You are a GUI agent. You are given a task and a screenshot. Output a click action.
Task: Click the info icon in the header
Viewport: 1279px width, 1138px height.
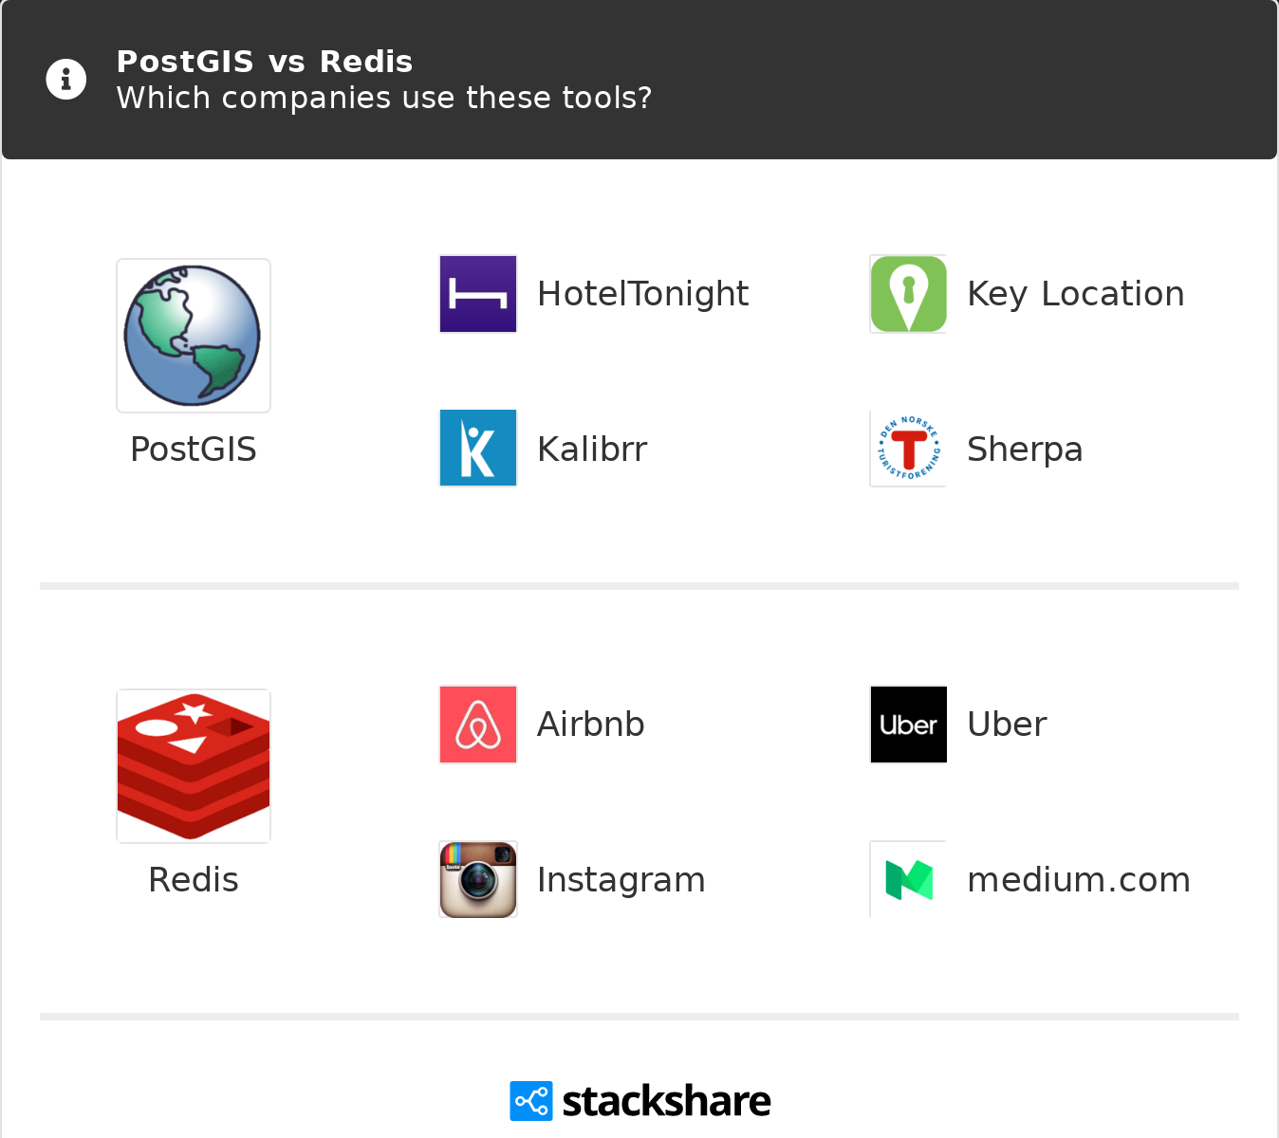pyautogui.click(x=66, y=80)
